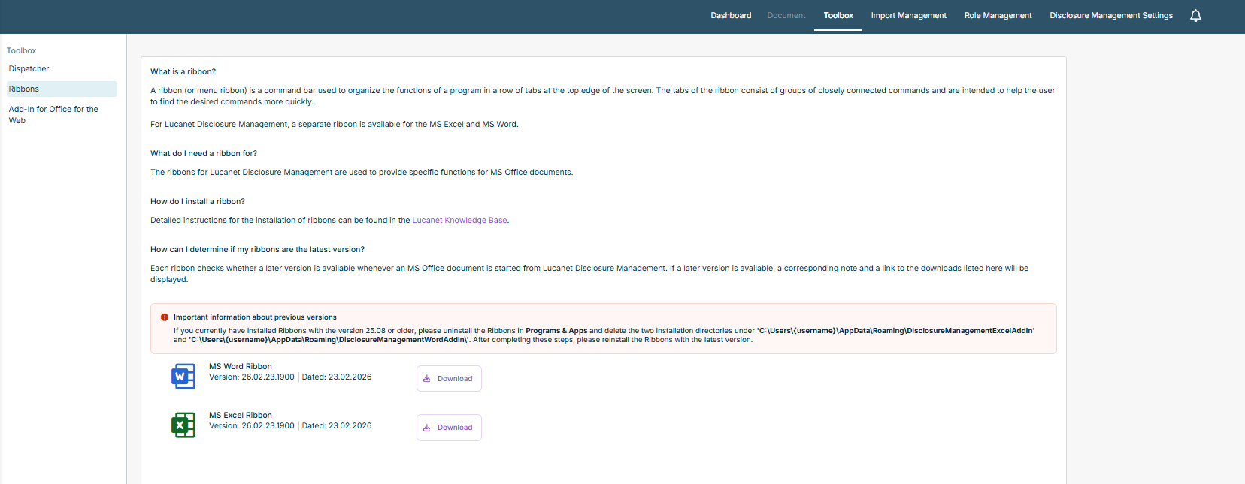Screen dimensions: 1245x484
Task: Click the 'What is a ribbon?' heading
Action: 183,72
